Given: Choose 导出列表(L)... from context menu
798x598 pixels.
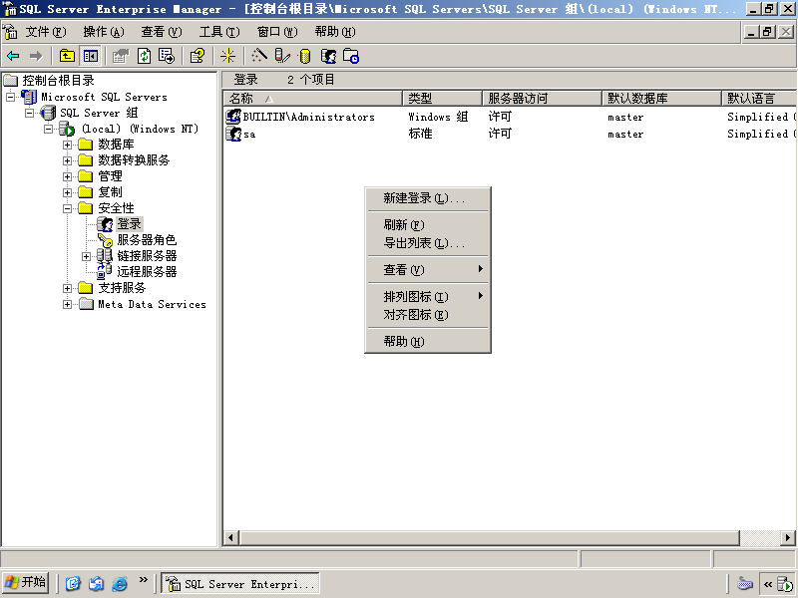Looking at the screenshot, I should pyautogui.click(x=428, y=243).
